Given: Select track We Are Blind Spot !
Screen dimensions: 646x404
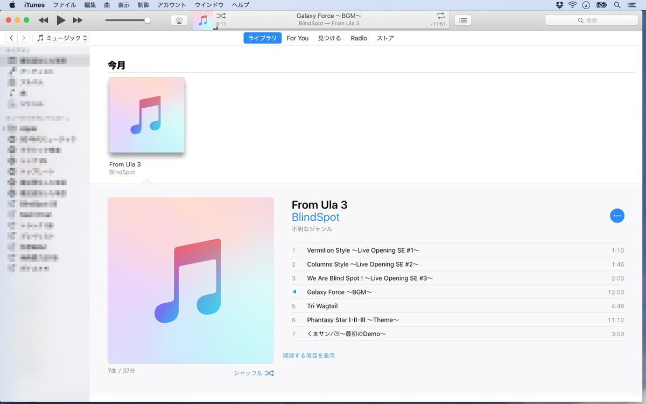Looking at the screenshot, I should [458, 278].
